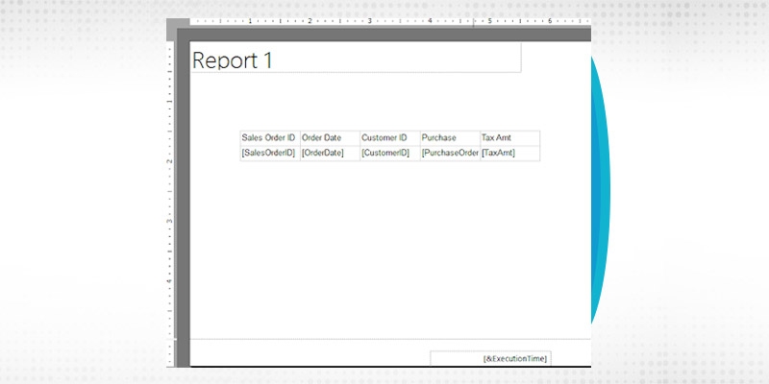Click the 5-inch mark on horizontal ruler
Image resolution: width=769 pixels, height=384 pixels.
pos(489,20)
